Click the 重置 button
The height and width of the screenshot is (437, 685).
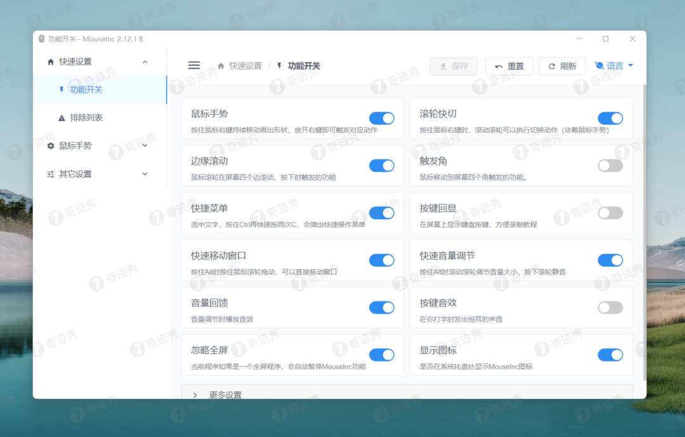[509, 66]
